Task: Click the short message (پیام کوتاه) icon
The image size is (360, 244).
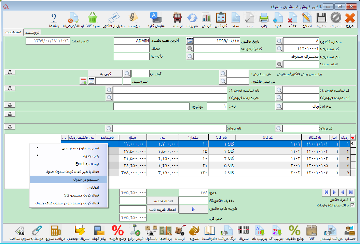Action: click(98, 232)
